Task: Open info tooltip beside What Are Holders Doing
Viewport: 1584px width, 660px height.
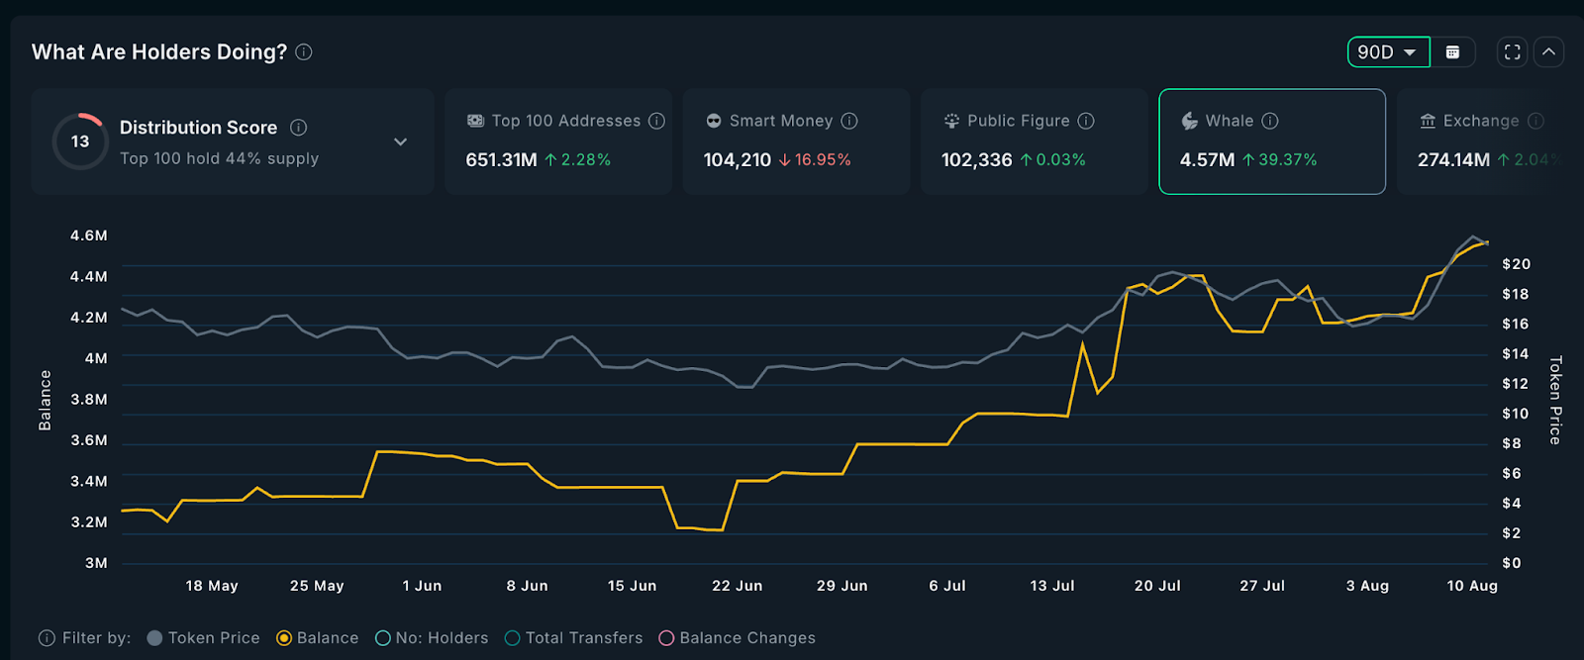Action: pyautogui.click(x=304, y=51)
